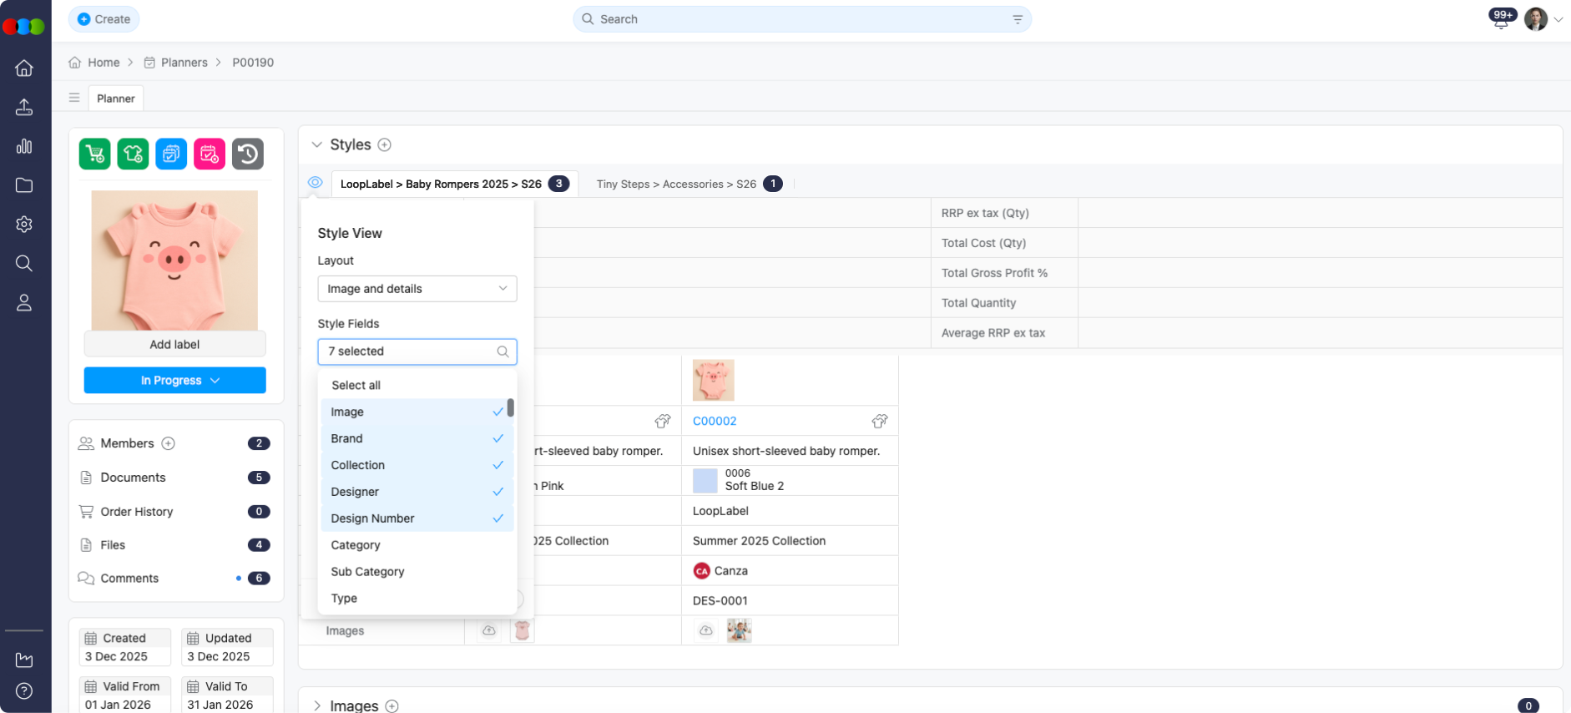This screenshot has width=1571, height=713.
Task: Click the green shopping cart action icon
Action: point(95,154)
